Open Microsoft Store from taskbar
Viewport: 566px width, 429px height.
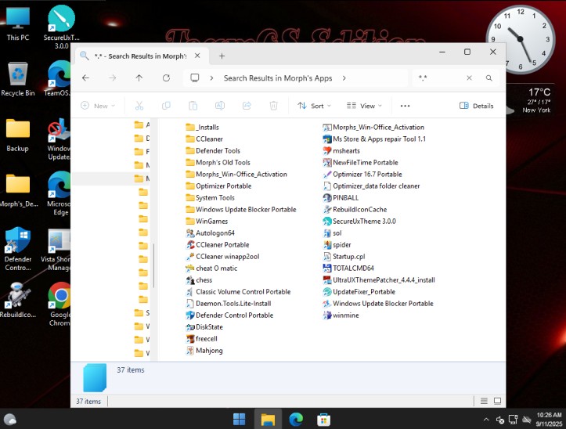(x=324, y=420)
